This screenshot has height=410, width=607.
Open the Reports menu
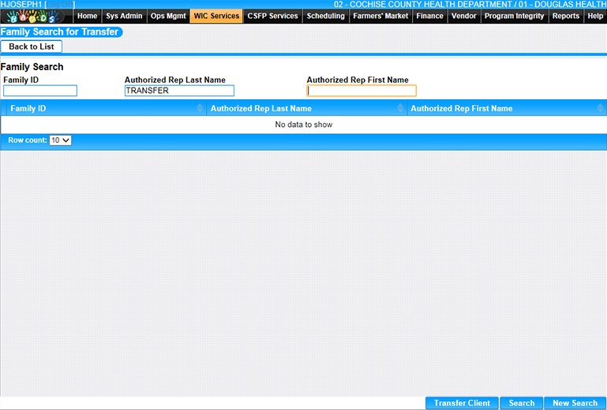point(565,16)
